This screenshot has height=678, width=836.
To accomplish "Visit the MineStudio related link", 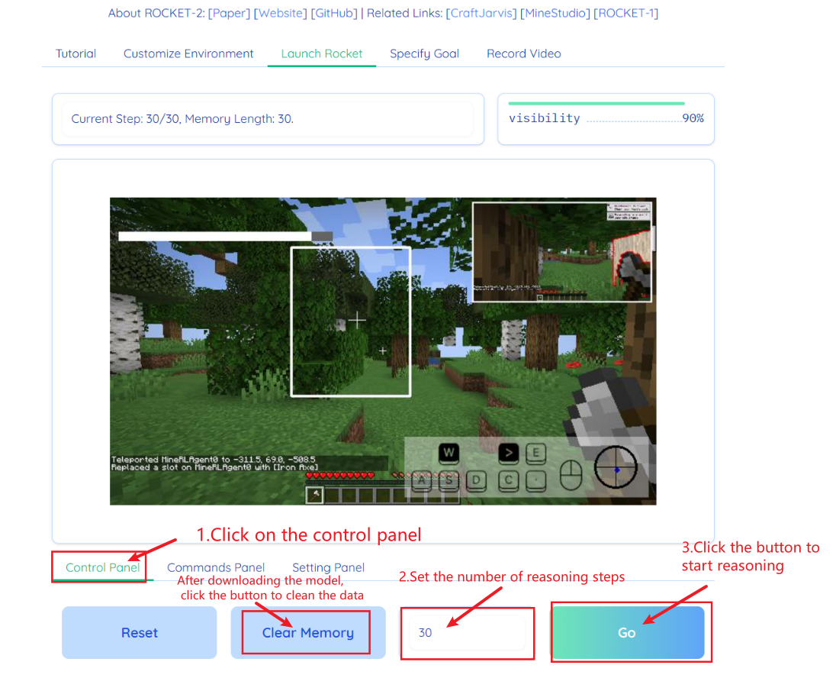I will 555,13.
